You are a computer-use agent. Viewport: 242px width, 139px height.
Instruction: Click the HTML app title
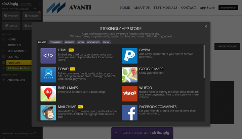click(x=63, y=50)
